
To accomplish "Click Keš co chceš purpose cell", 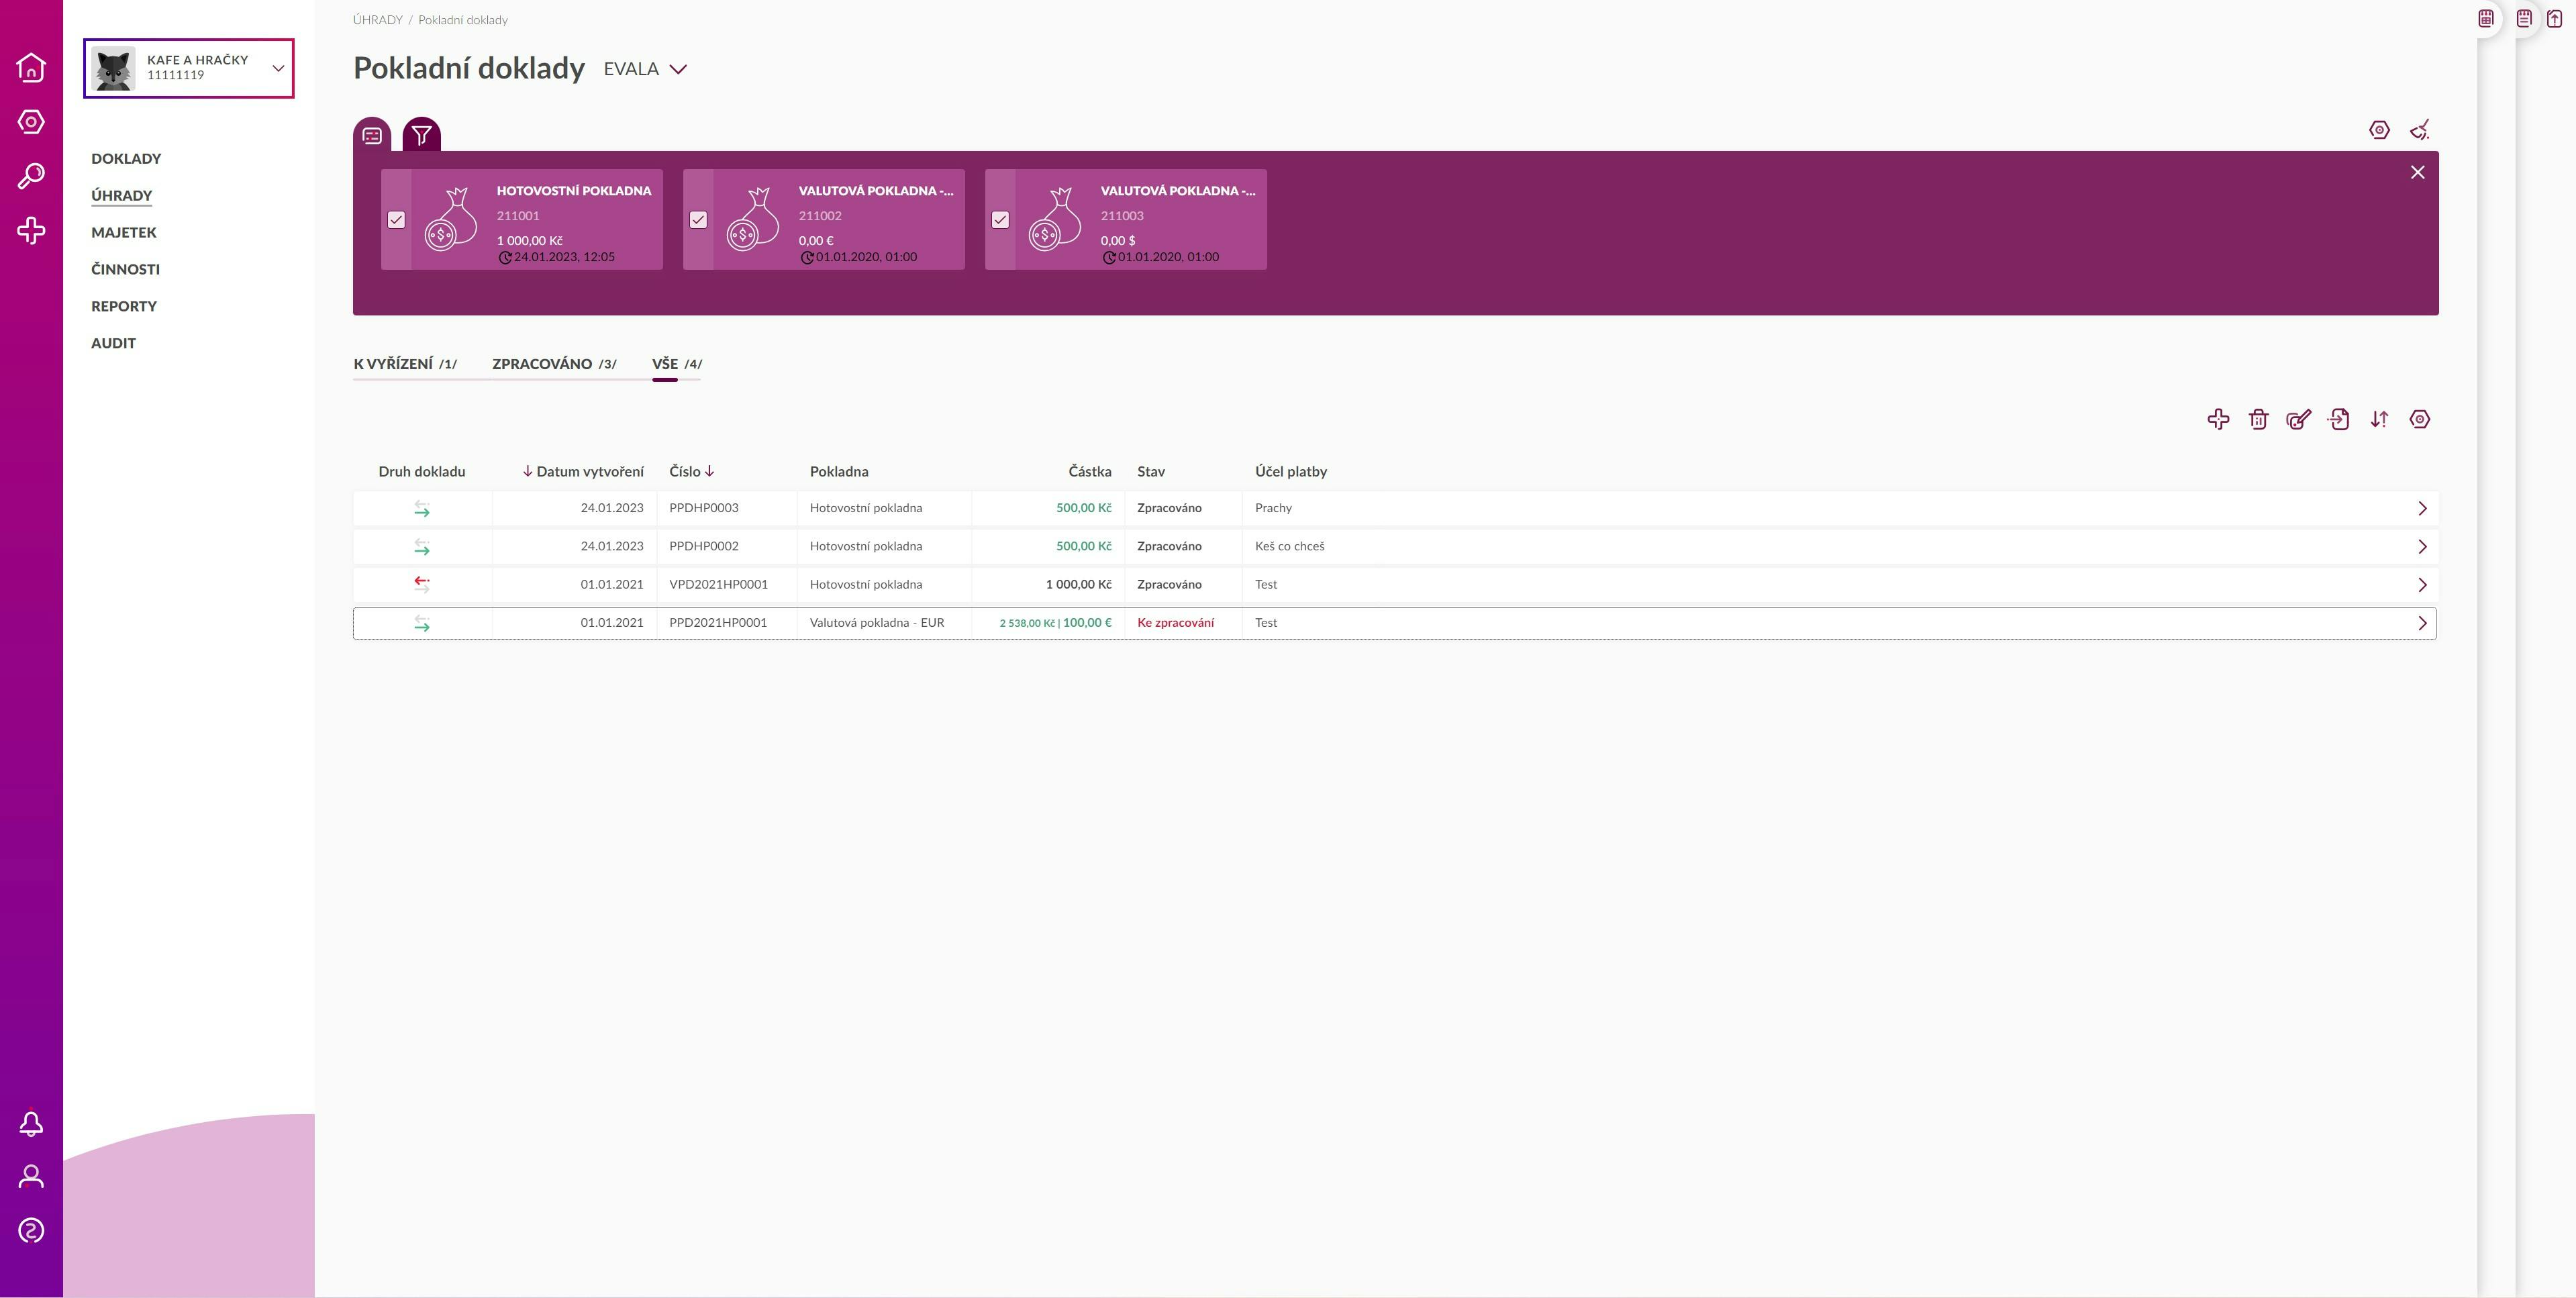I will (x=1289, y=546).
